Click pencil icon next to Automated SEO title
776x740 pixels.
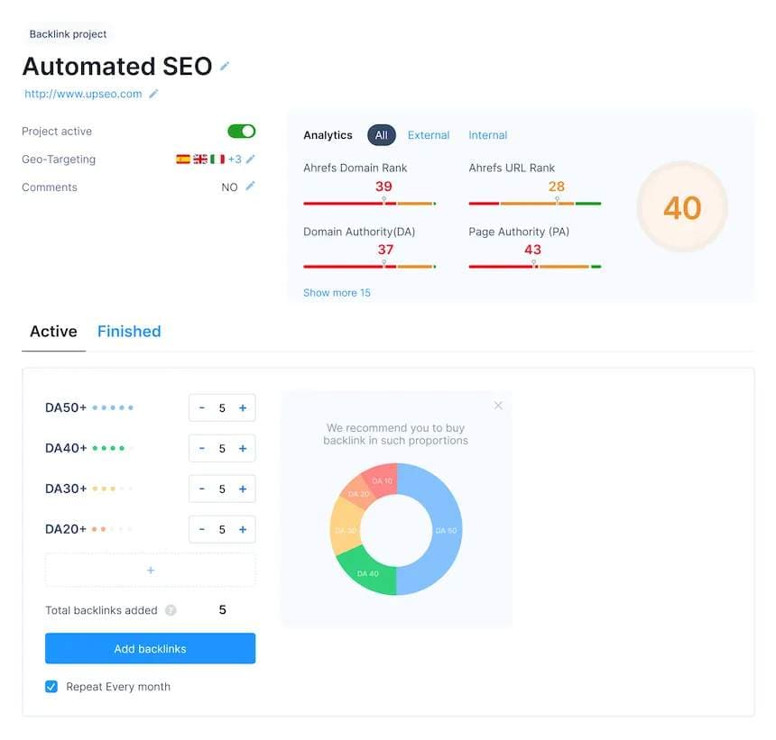(x=225, y=67)
